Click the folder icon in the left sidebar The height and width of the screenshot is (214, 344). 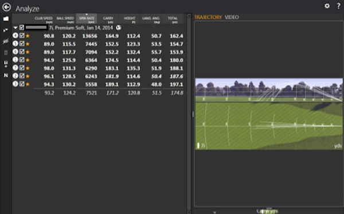click(6, 19)
